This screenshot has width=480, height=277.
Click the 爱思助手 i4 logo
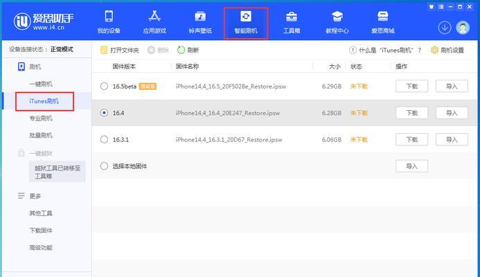[43, 21]
